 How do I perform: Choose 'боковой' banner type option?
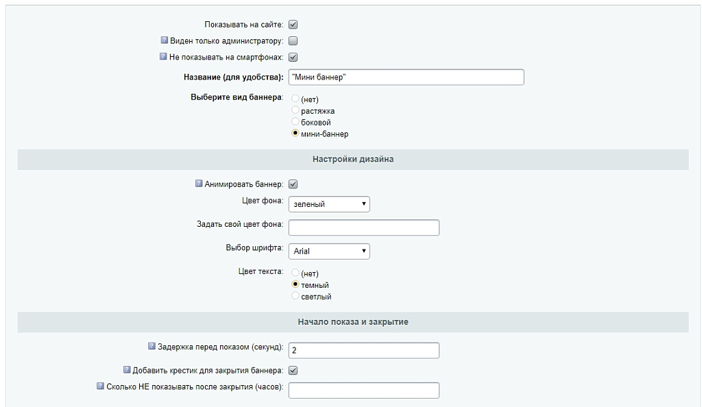(x=295, y=122)
